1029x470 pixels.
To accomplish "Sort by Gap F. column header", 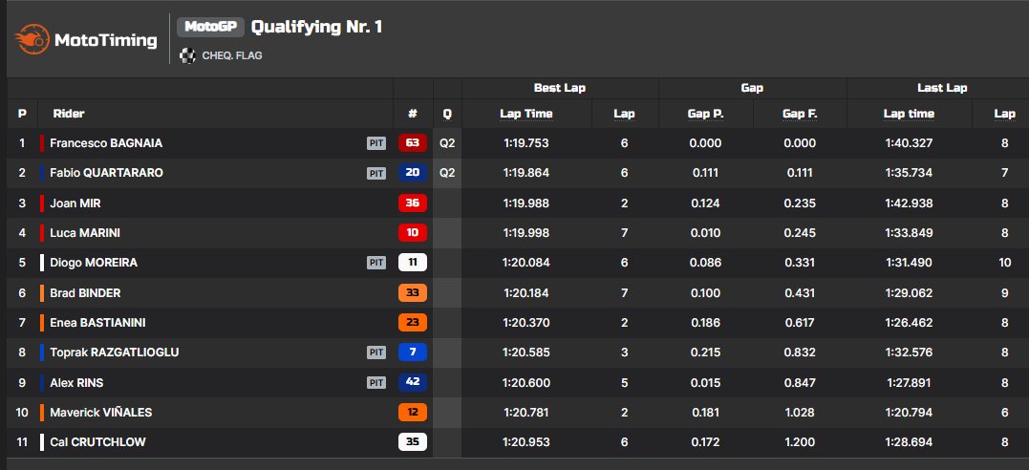I will coord(800,114).
